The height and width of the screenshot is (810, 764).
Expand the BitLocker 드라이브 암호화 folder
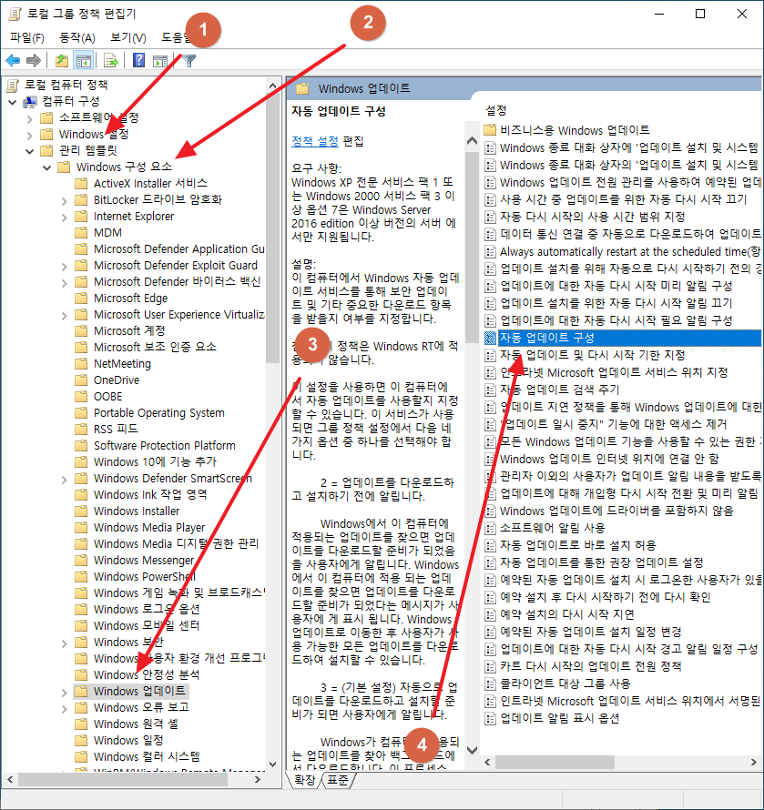coord(64,201)
